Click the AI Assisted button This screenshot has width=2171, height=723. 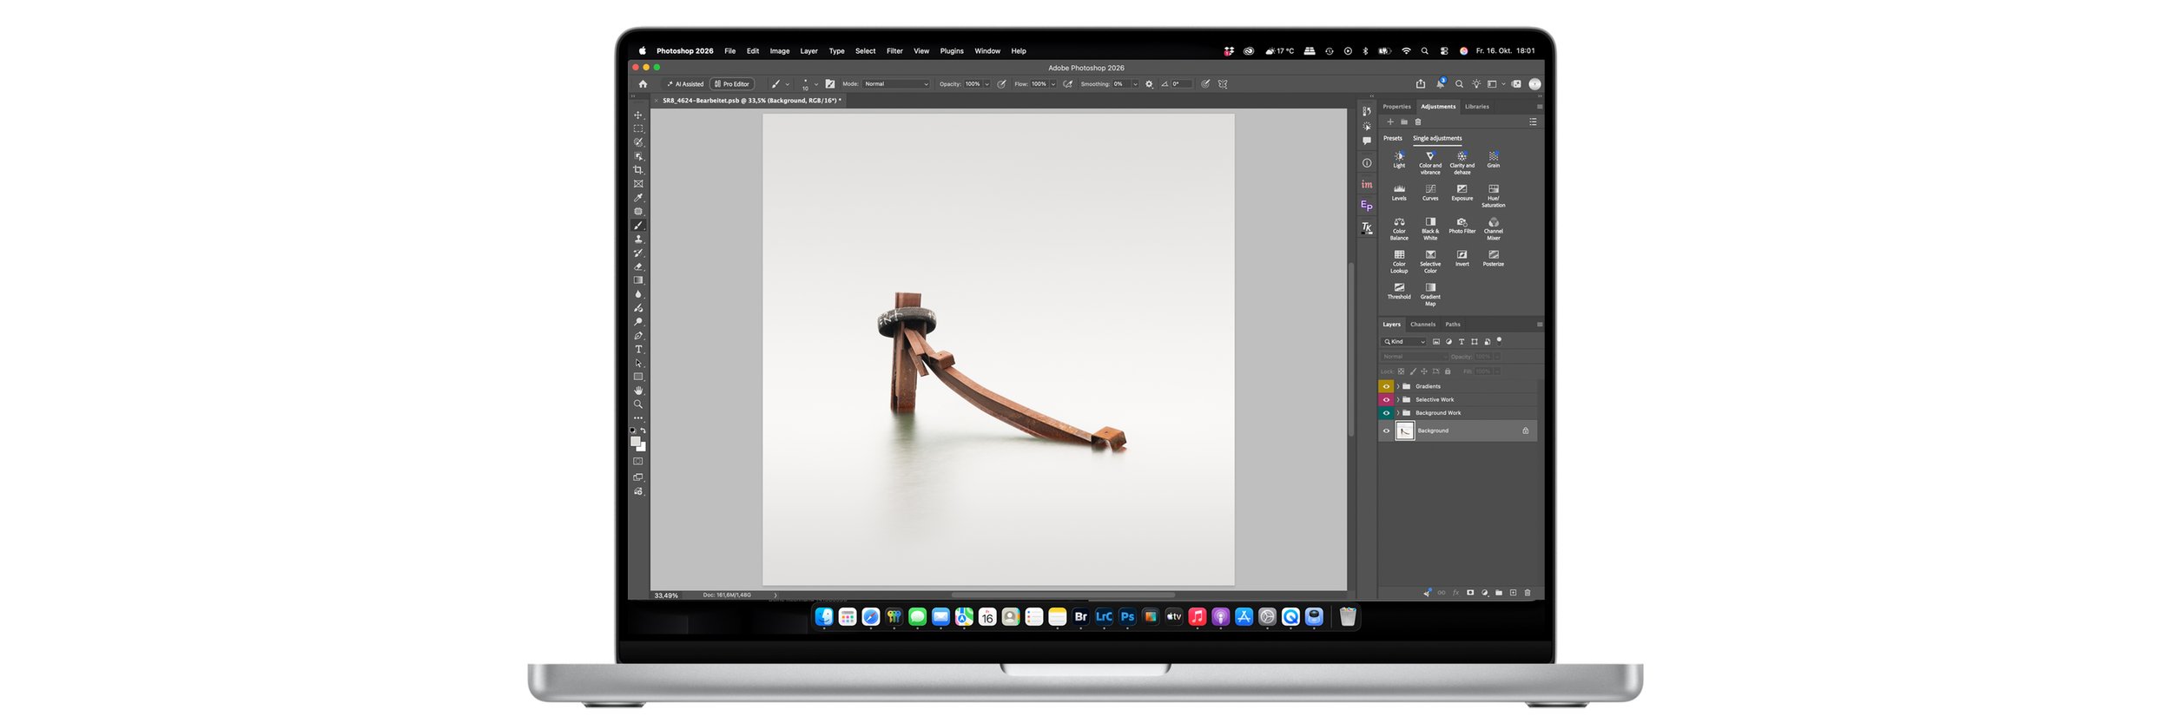(x=685, y=84)
